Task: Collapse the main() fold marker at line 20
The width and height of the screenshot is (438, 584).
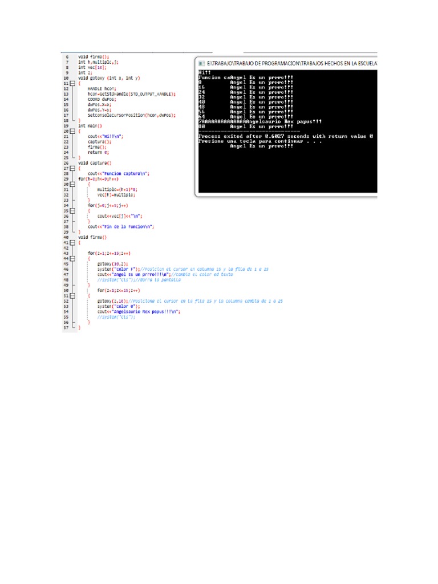Action: coord(72,131)
